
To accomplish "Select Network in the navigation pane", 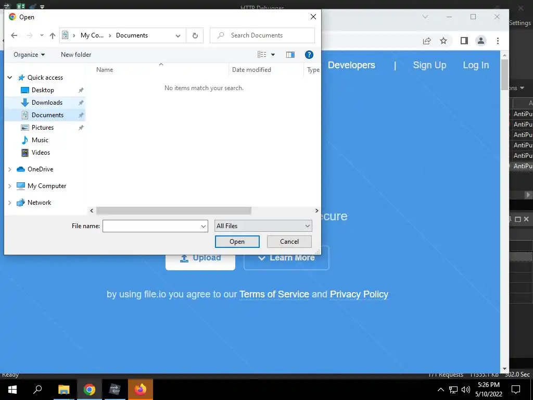I will tap(39, 203).
